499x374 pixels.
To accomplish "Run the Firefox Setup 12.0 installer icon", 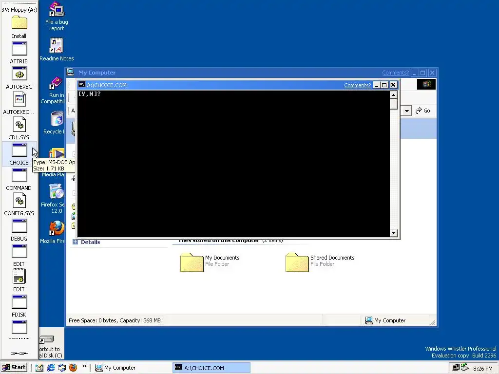I will tap(57, 192).
